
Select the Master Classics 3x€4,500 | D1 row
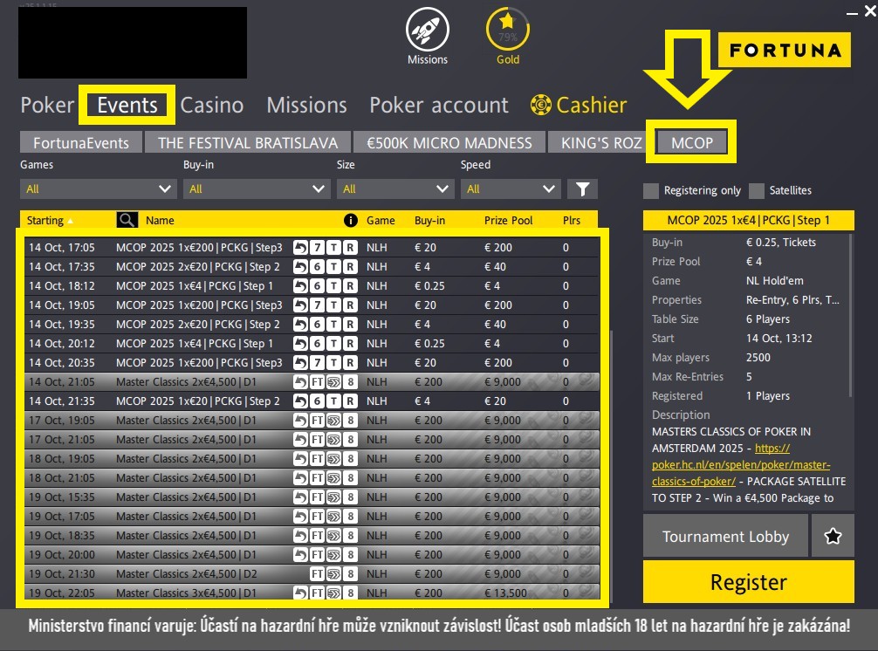(312, 593)
